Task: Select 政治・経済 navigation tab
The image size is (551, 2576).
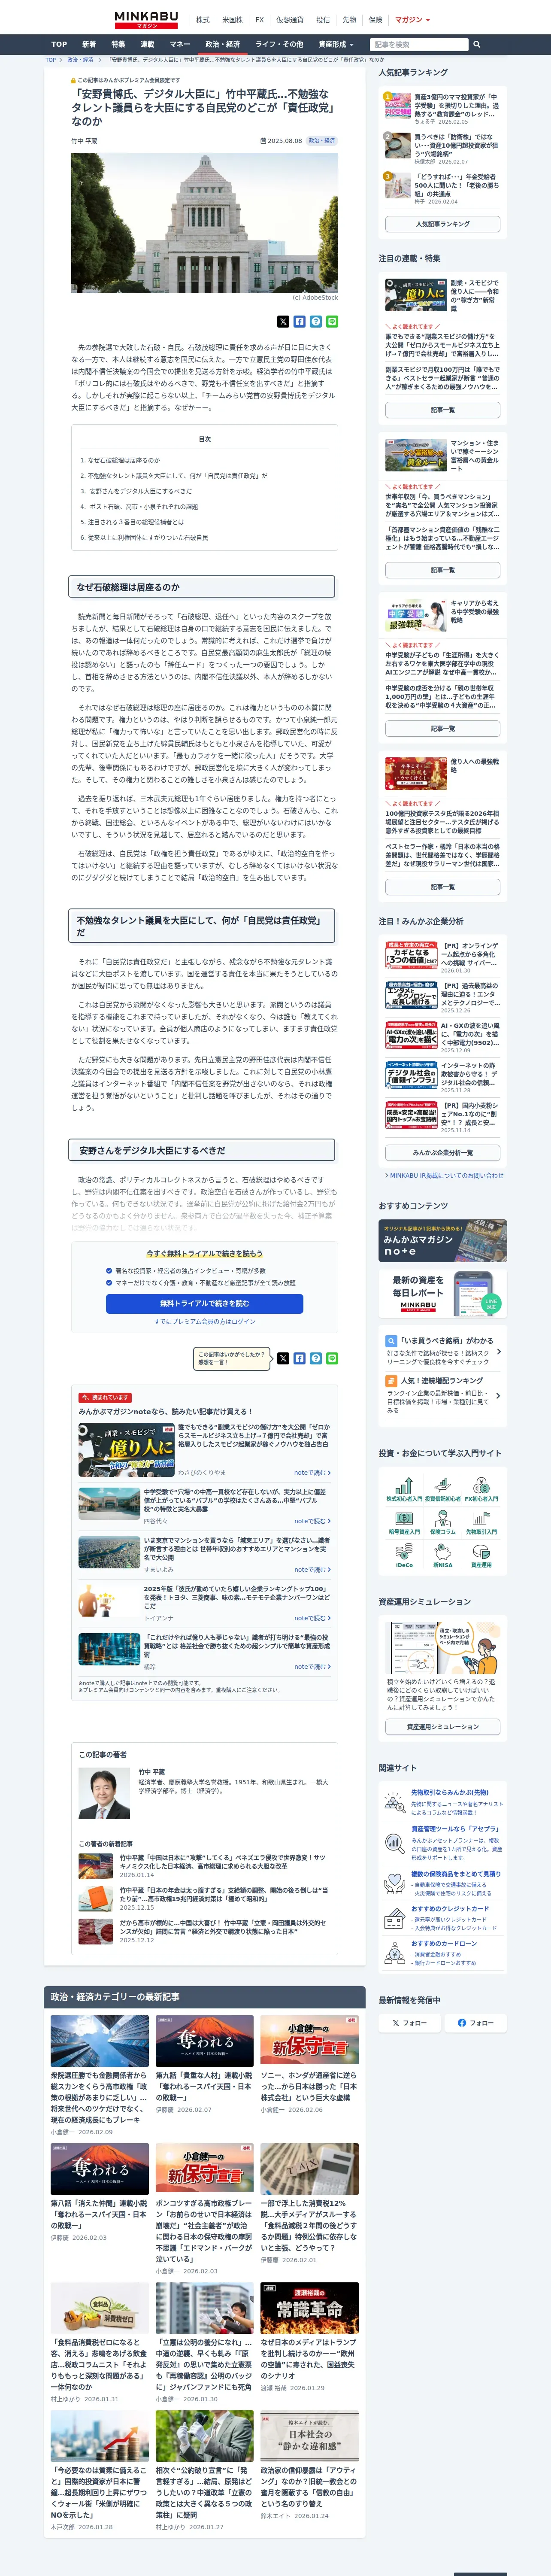Action: pos(222,44)
